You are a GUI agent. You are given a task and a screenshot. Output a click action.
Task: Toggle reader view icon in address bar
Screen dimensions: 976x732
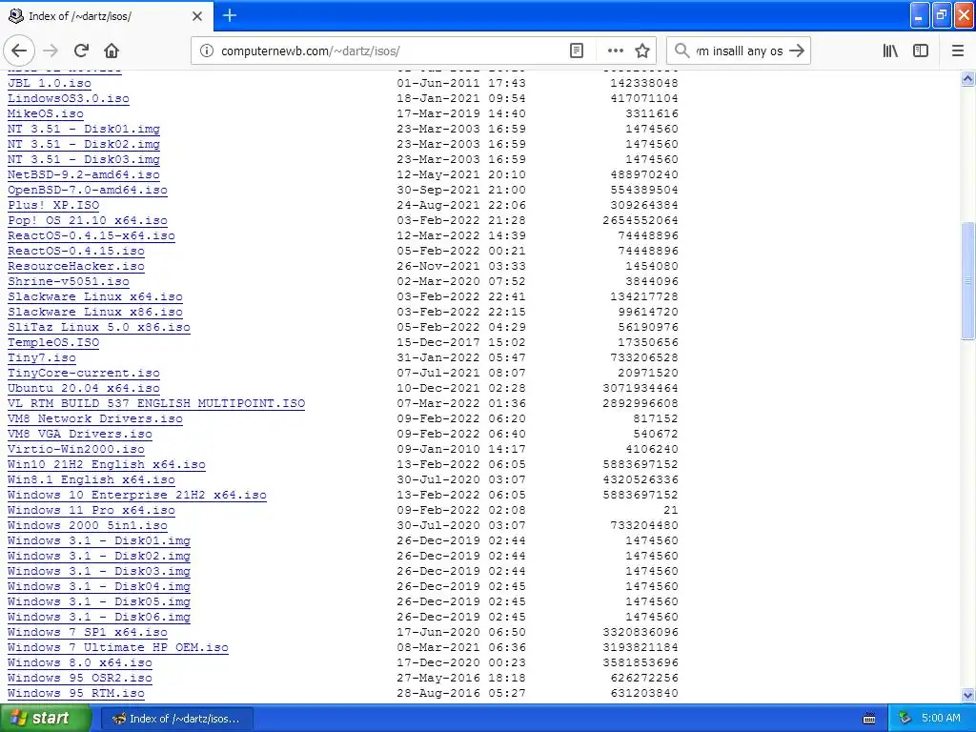[577, 51]
